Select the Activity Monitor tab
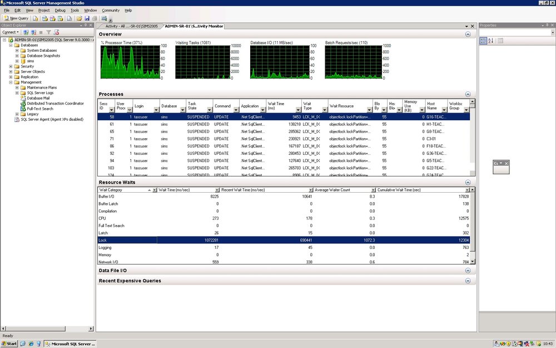 click(194, 26)
